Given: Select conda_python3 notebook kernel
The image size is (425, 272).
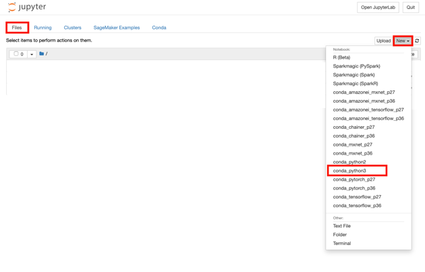Looking at the screenshot, I should point(349,171).
